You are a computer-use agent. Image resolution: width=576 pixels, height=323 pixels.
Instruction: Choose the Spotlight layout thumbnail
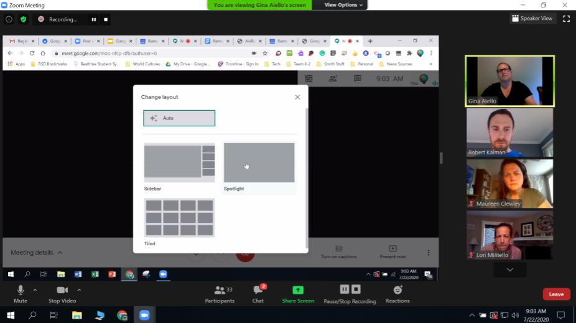pyautogui.click(x=259, y=162)
